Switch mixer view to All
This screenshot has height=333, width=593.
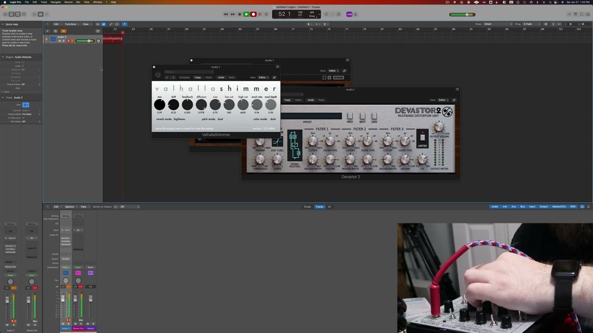329,207
